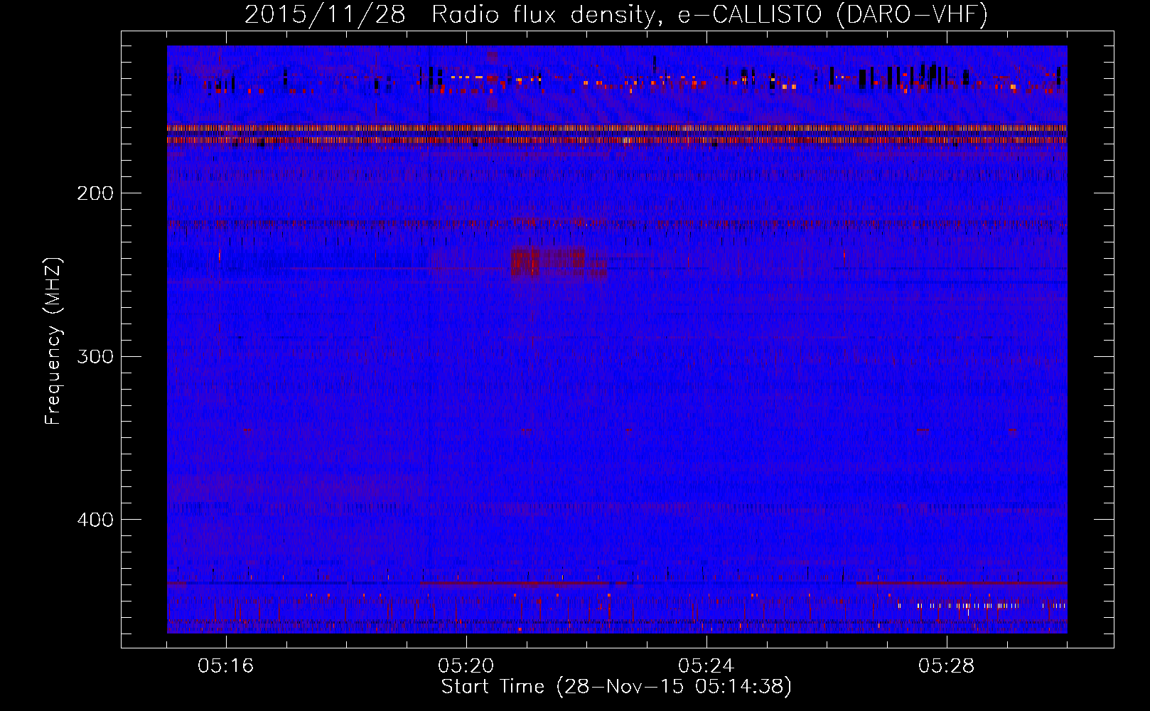Click the "Start Time (28-Nov-15 05:14:38)" axis label

(616, 687)
